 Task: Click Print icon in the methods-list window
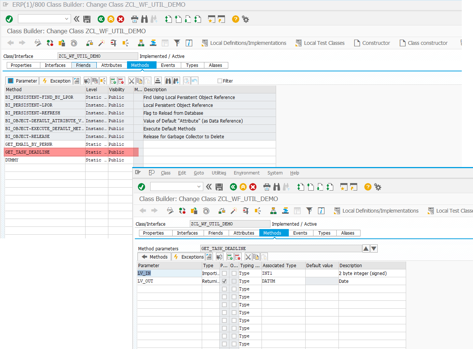[x=135, y=19]
